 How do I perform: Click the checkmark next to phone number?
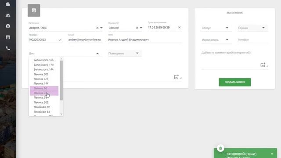(60, 39)
